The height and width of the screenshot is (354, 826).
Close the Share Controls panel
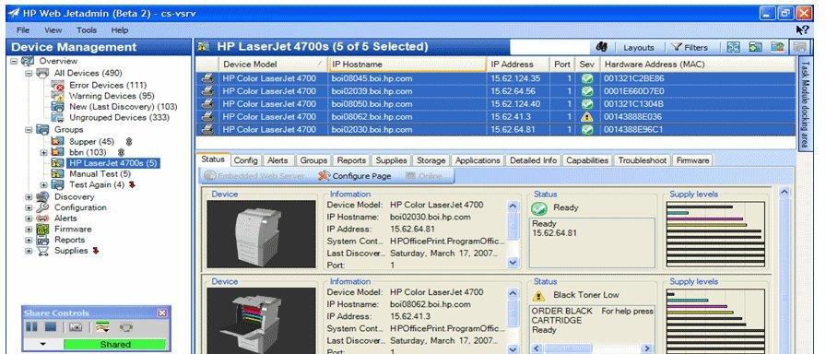(162, 313)
